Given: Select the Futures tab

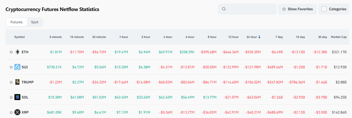Looking at the screenshot, I should 16,22.
